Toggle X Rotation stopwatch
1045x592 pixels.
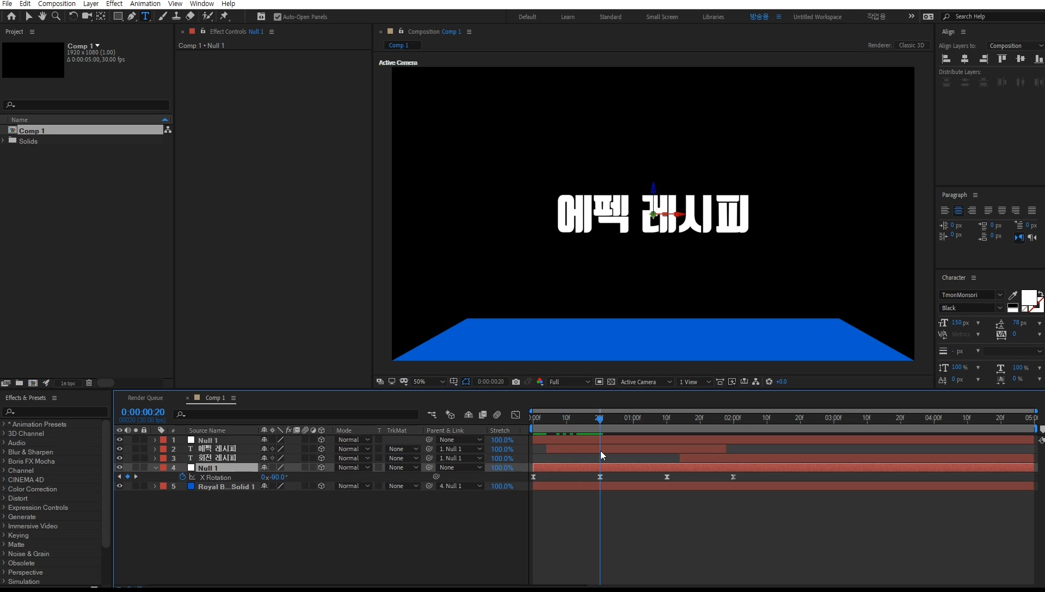point(182,477)
